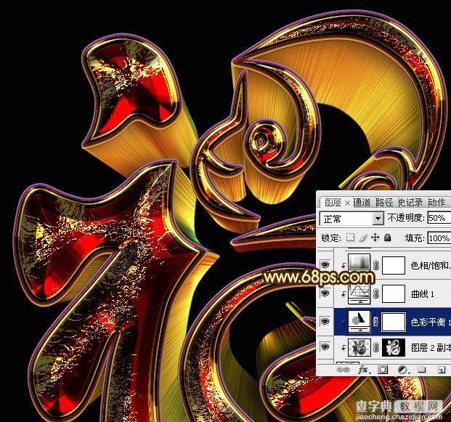The width and height of the screenshot is (451, 422).
Task: Hide the 曲线 1 layer
Action: [x=325, y=293]
